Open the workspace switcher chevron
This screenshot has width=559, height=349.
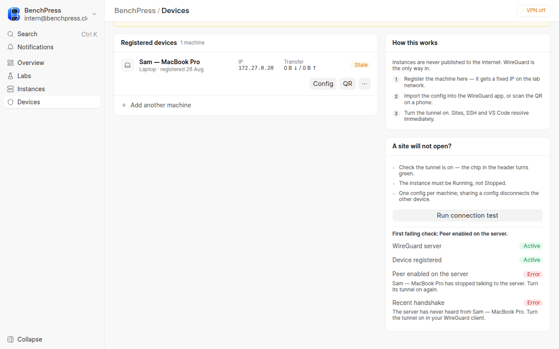coord(94,14)
